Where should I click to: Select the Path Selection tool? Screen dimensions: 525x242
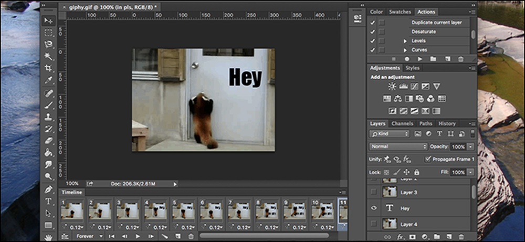coord(48,213)
